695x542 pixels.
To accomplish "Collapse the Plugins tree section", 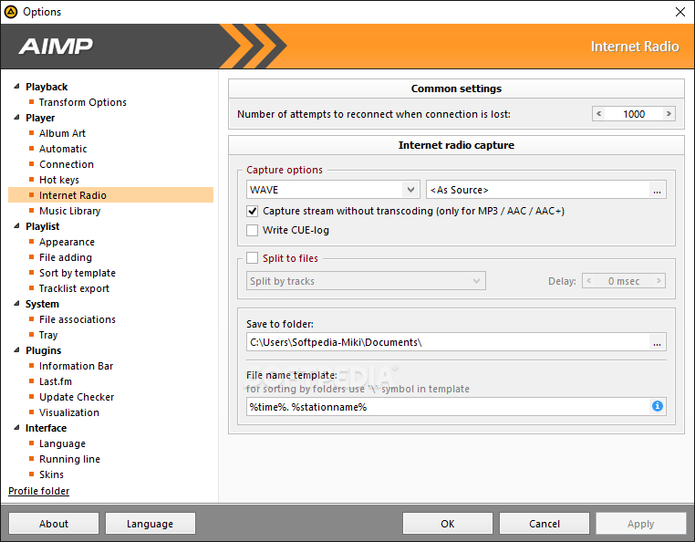I will 16,350.
